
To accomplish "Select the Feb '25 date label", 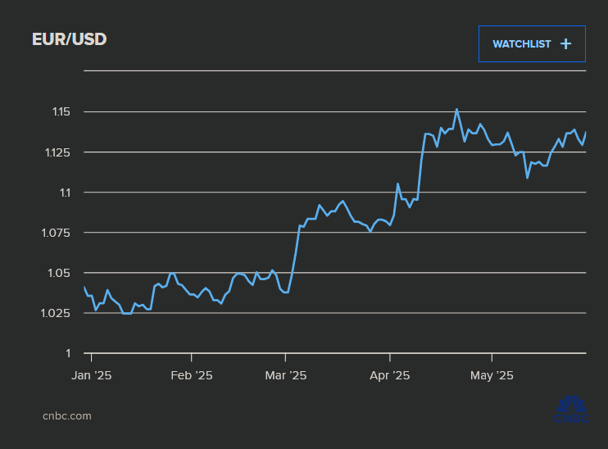I will (192, 376).
